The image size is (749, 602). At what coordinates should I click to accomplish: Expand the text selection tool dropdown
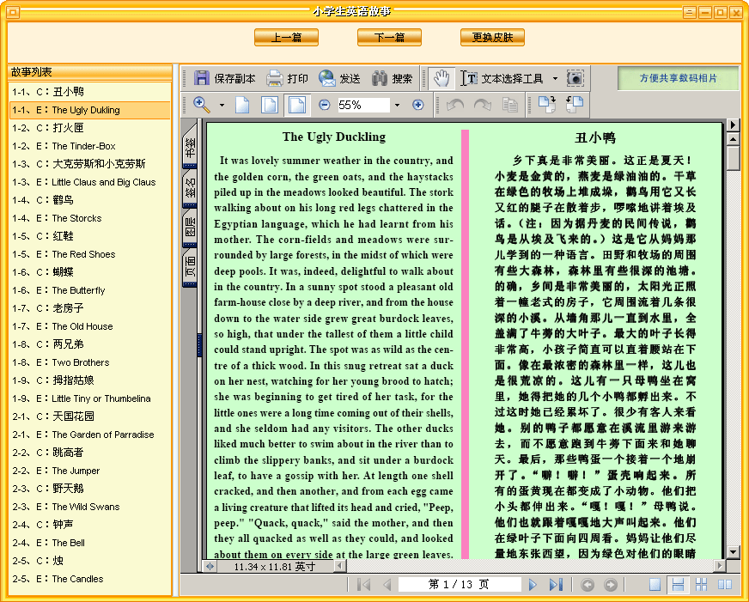point(555,78)
